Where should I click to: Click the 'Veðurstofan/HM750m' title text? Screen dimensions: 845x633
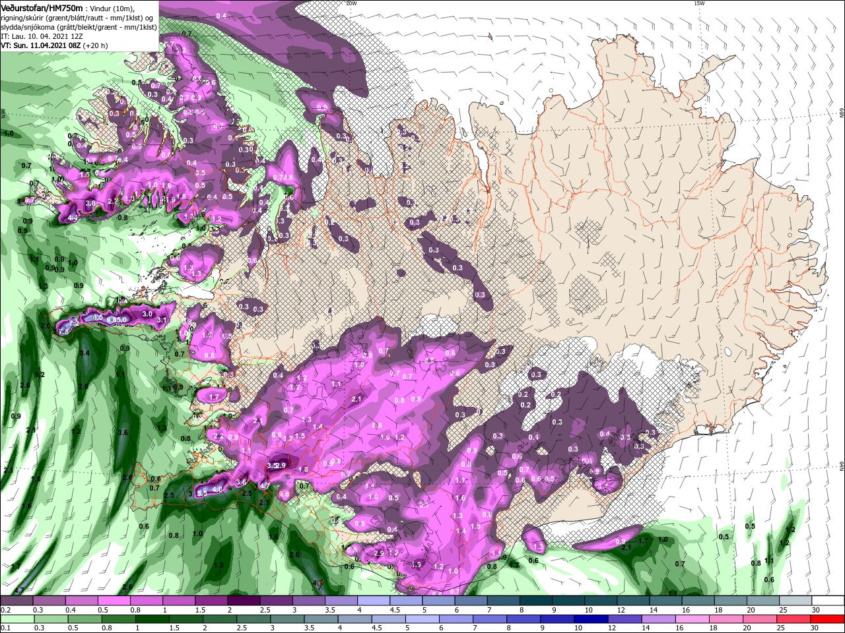(x=42, y=8)
